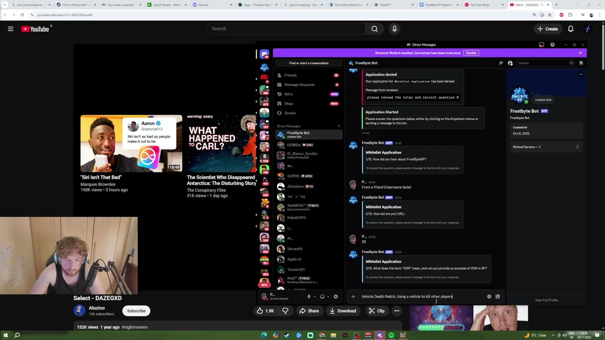
Task: Subscribe to the Aluzino channel
Action: pos(136,311)
